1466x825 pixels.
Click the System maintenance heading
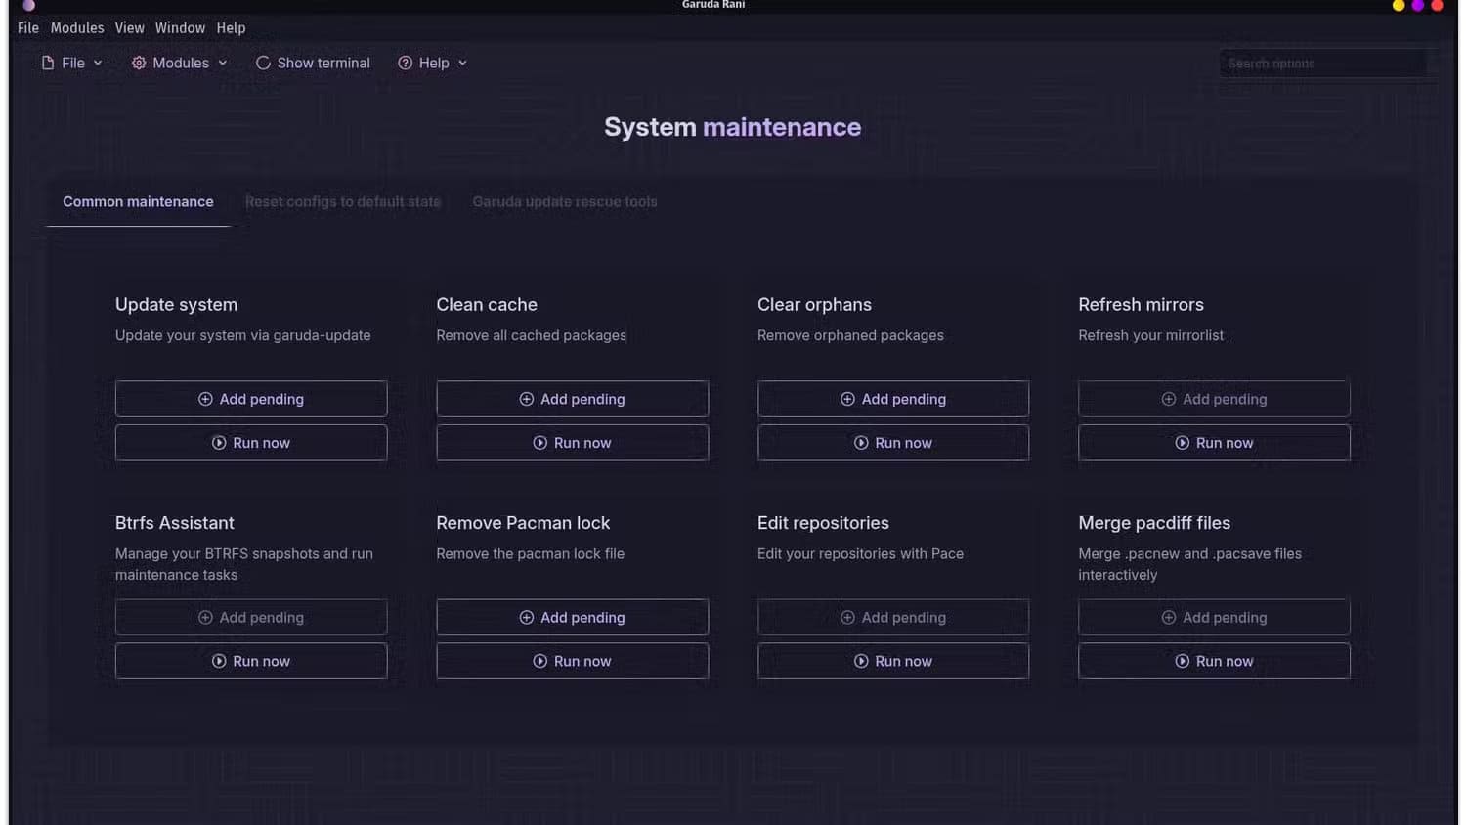pos(732,127)
